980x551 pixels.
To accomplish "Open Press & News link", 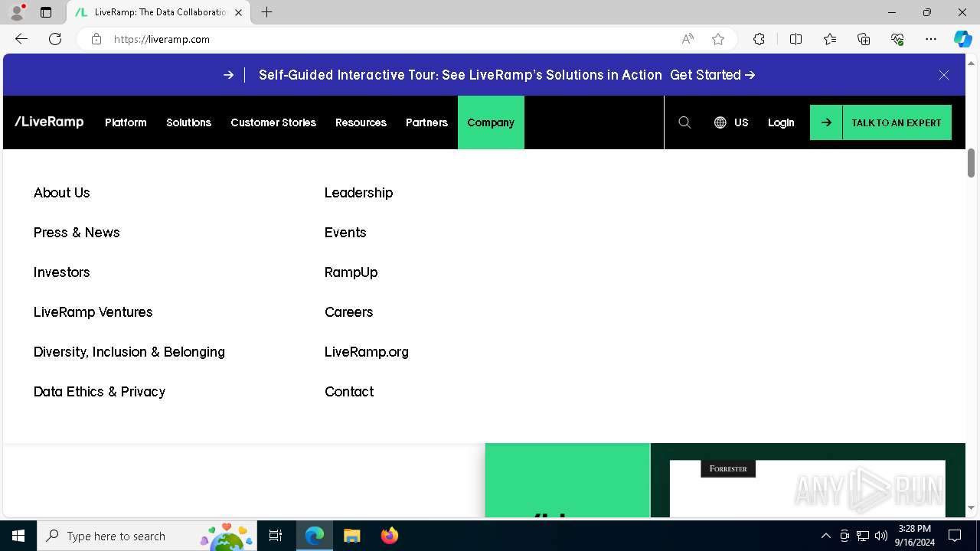I will point(77,233).
